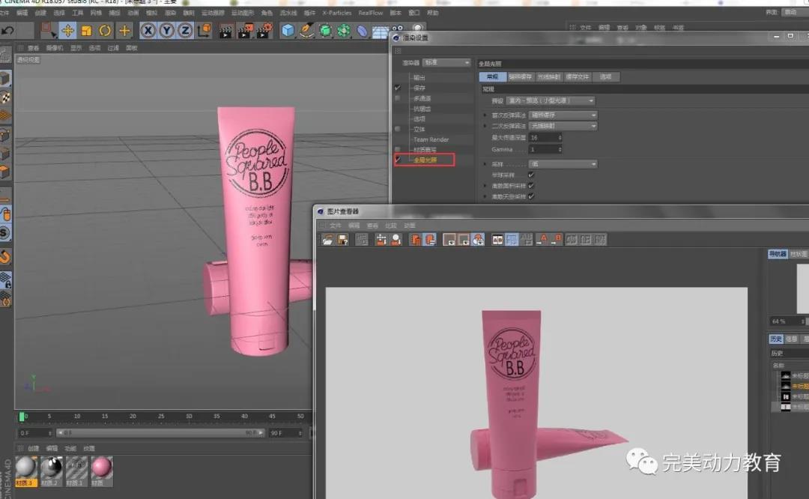Image resolution: width=809 pixels, height=499 pixels.
Task: Open the 渲染器 renderer dropdown
Action: pyautogui.click(x=446, y=63)
